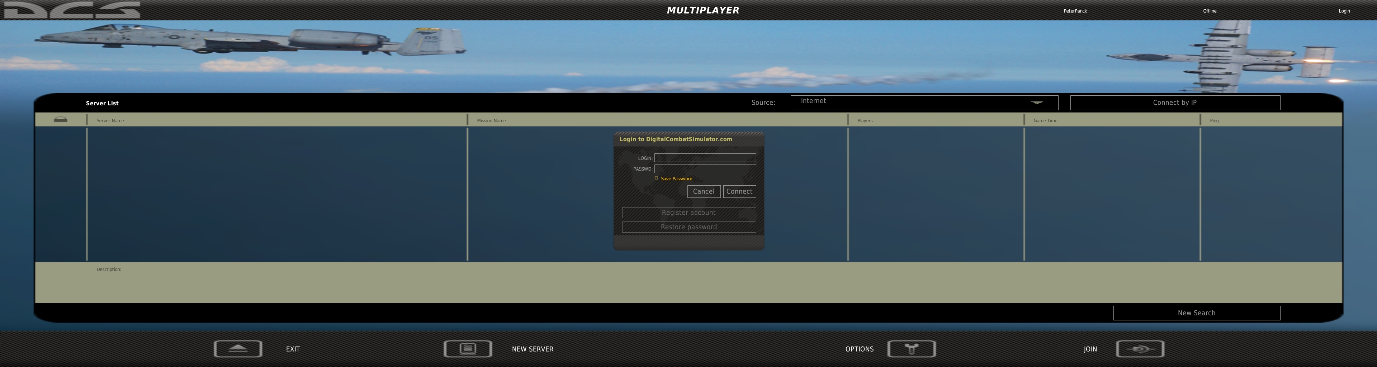
Task: Click the Register account button
Action: (x=689, y=213)
